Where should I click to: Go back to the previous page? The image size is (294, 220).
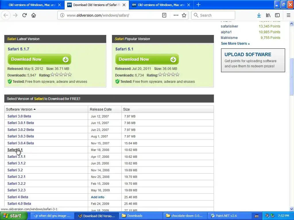tap(6, 15)
